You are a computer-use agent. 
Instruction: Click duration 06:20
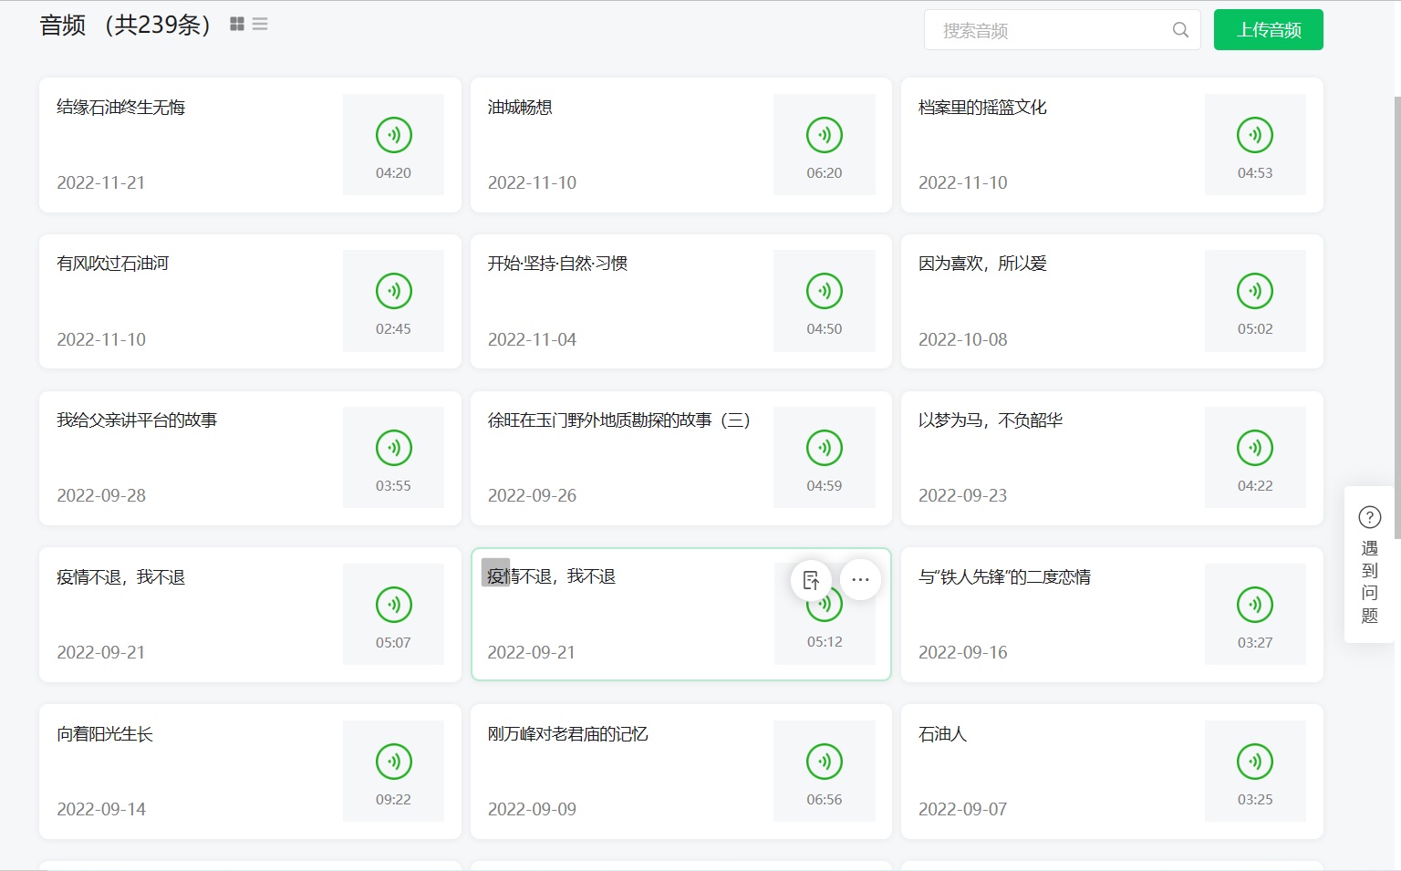[825, 172]
